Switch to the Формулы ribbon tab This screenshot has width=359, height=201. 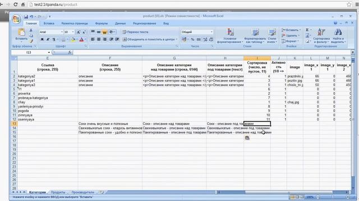click(101, 23)
